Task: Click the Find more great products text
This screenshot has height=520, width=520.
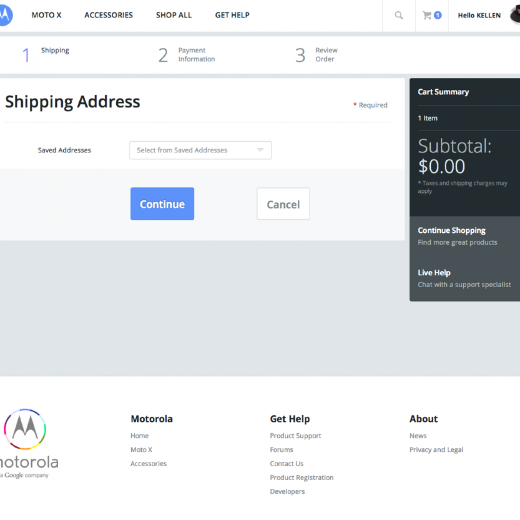Action: (458, 242)
